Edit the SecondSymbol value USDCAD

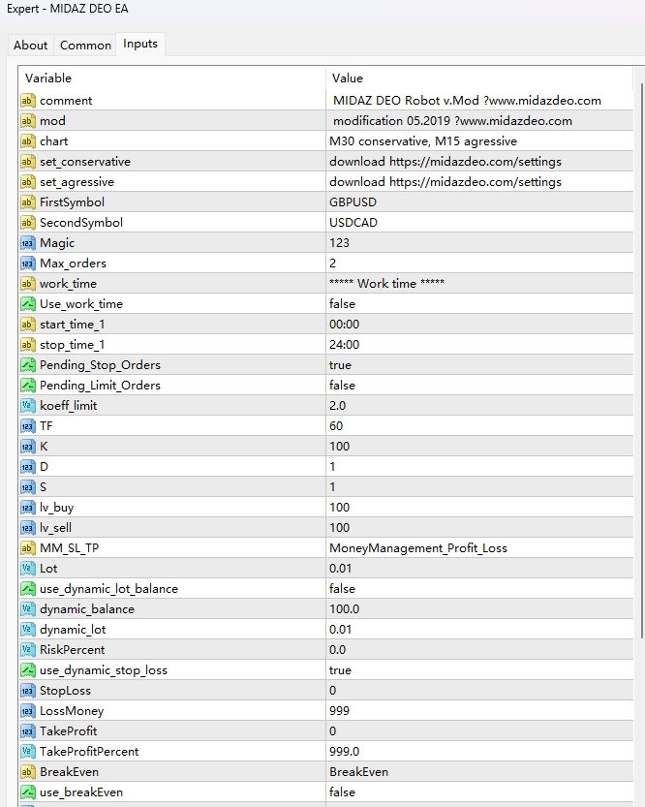(353, 223)
